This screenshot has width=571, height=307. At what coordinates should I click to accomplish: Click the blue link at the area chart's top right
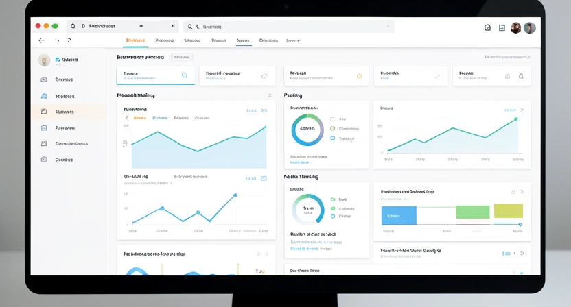point(251,110)
